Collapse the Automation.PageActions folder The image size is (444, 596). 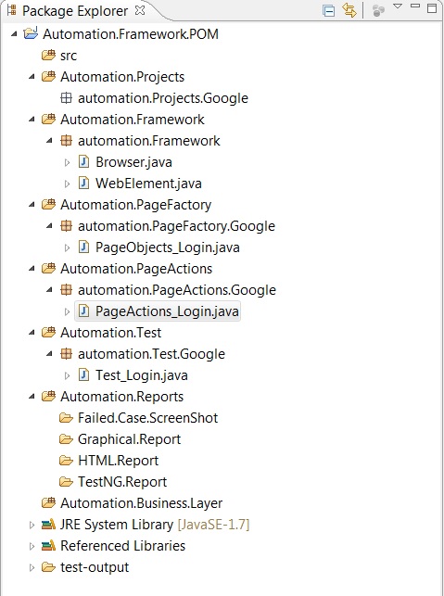click(x=32, y=269)
